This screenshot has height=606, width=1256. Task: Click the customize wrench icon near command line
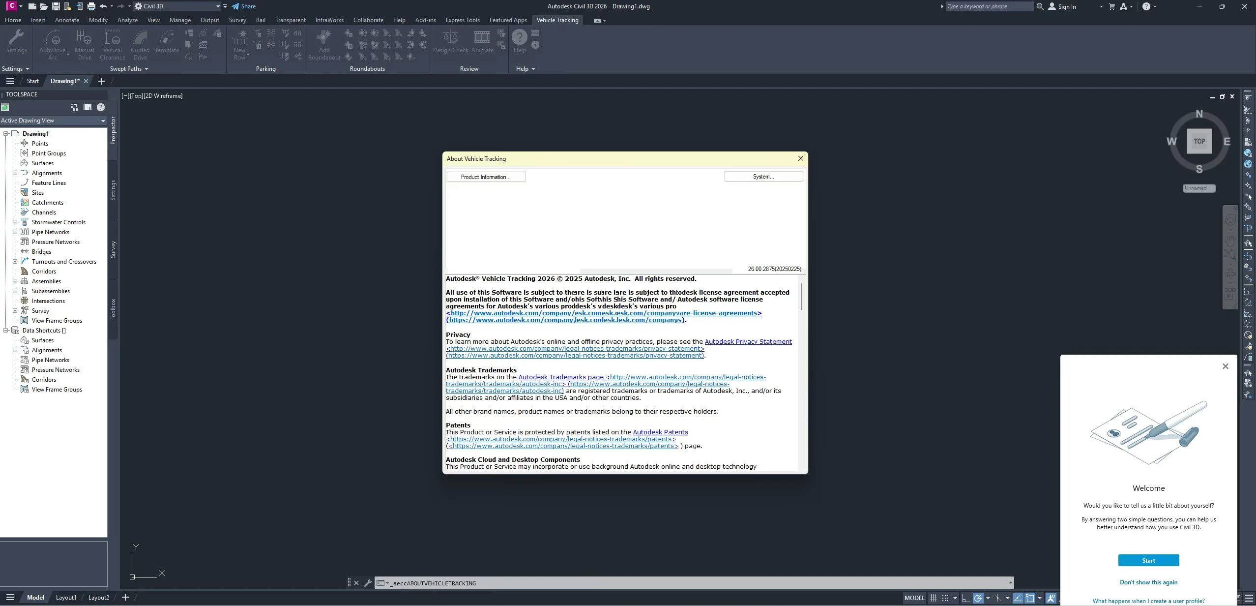[x=368, y=583]
